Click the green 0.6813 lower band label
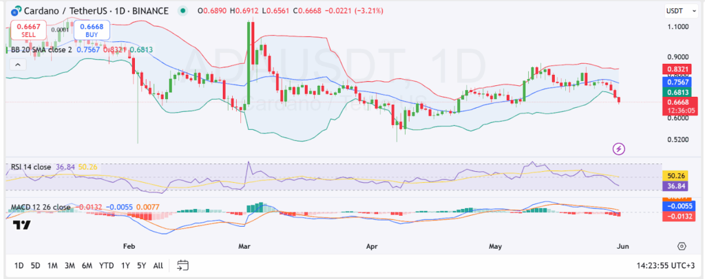Screen dimensions: 705x279 point(679,92)
